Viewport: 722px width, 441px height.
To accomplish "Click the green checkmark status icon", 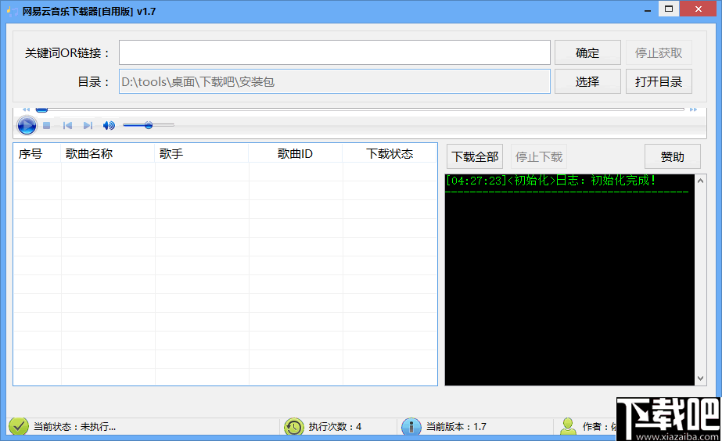I will coord(19,426).
